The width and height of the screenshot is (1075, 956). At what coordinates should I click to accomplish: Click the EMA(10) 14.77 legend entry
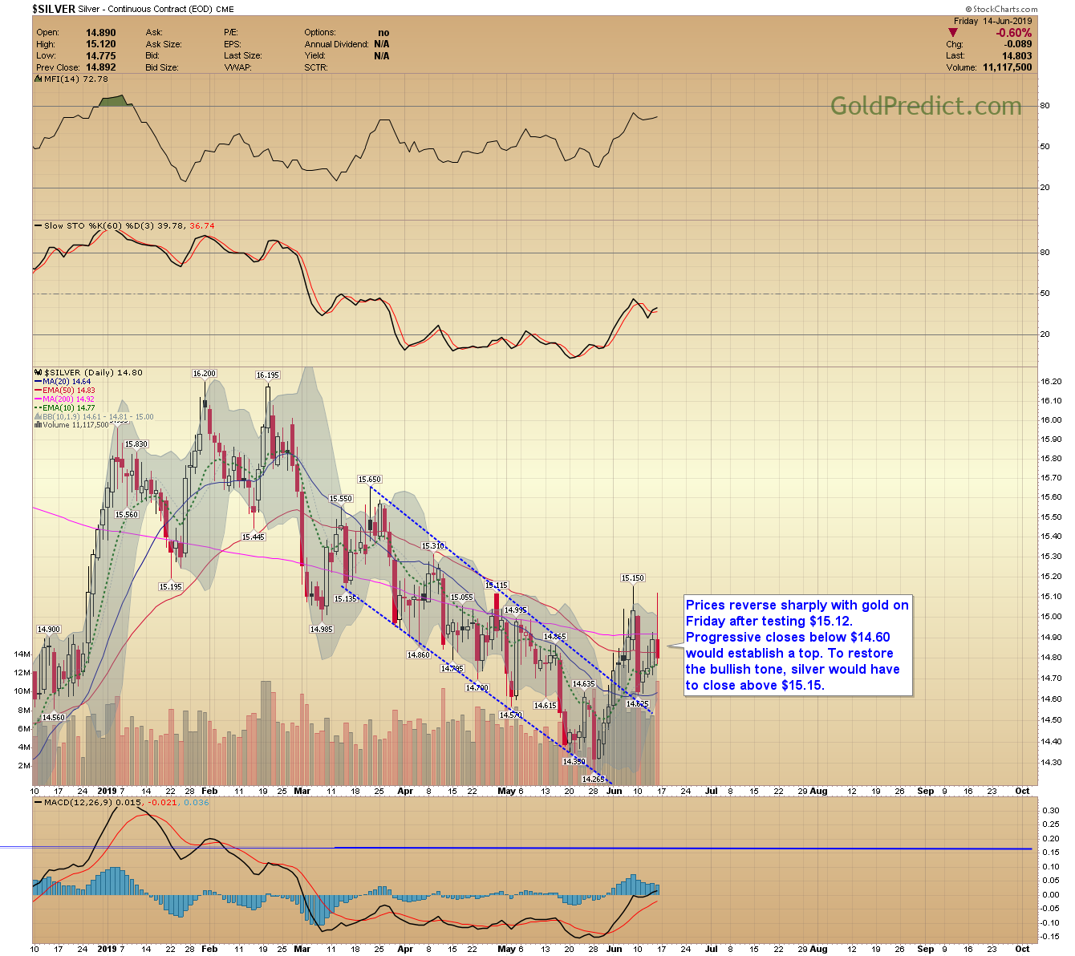coord(68,408)
